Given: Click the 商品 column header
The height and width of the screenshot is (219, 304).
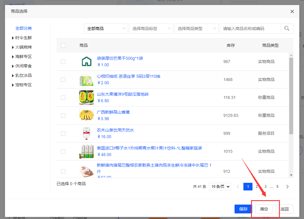Looking at the screenshot, I should point(84,45).
